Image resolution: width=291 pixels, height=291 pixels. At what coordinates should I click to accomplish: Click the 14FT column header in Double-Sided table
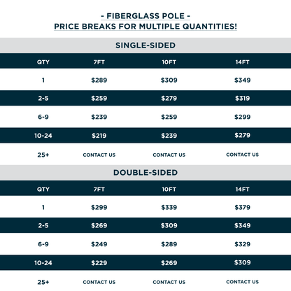(243, 190)
